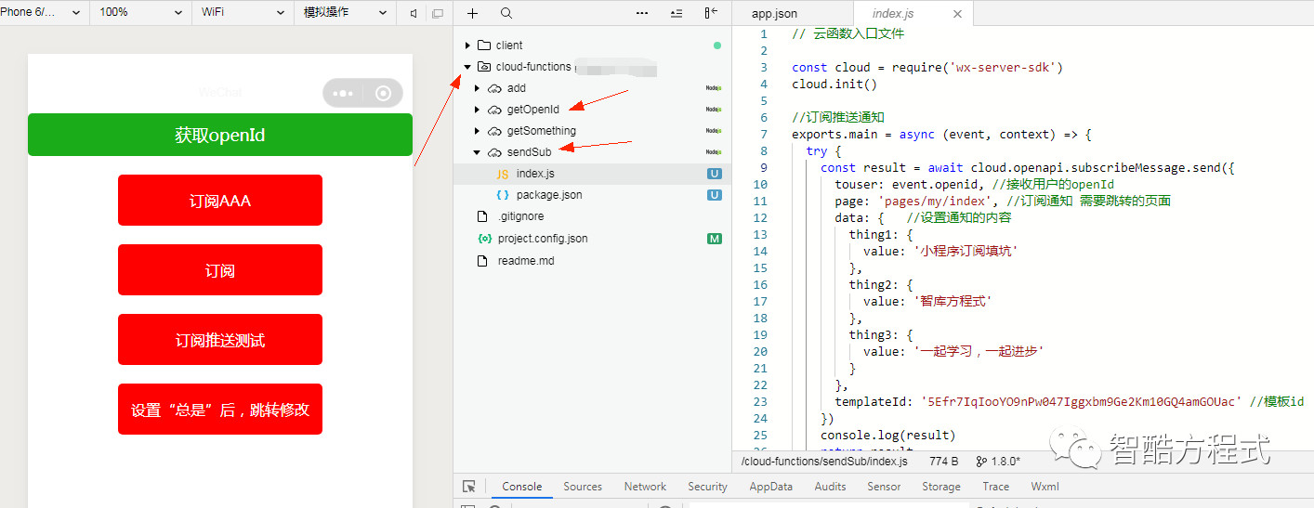Viewport: 1314px width, 508px height.
Task: Switch to the Storage tab
Action: coord(941,487)
